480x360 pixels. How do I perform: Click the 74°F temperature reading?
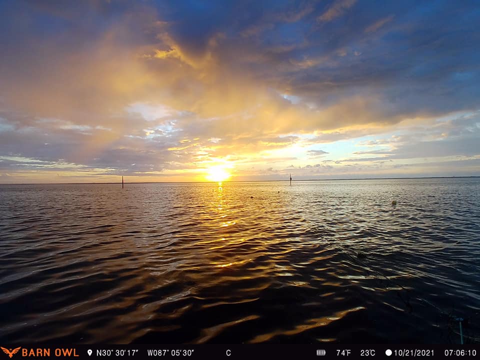coord(343,352)
